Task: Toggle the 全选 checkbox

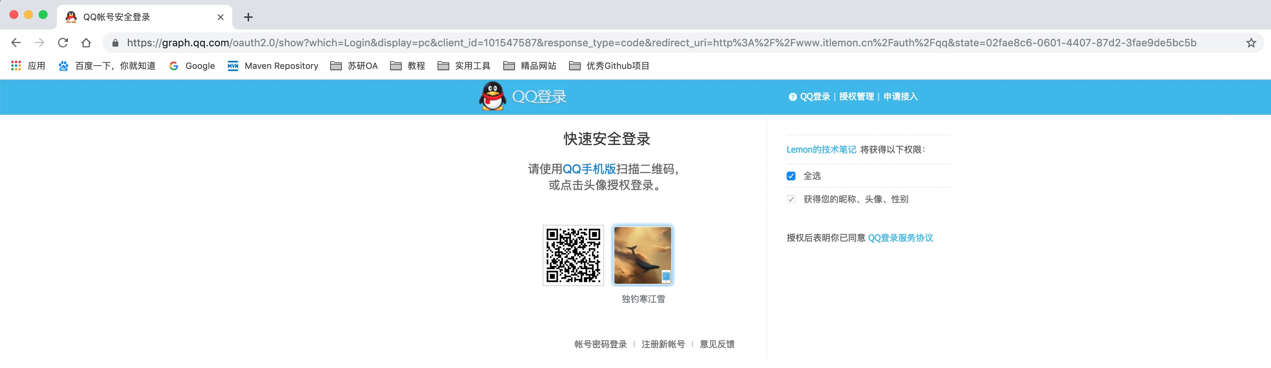Action: 791,176
